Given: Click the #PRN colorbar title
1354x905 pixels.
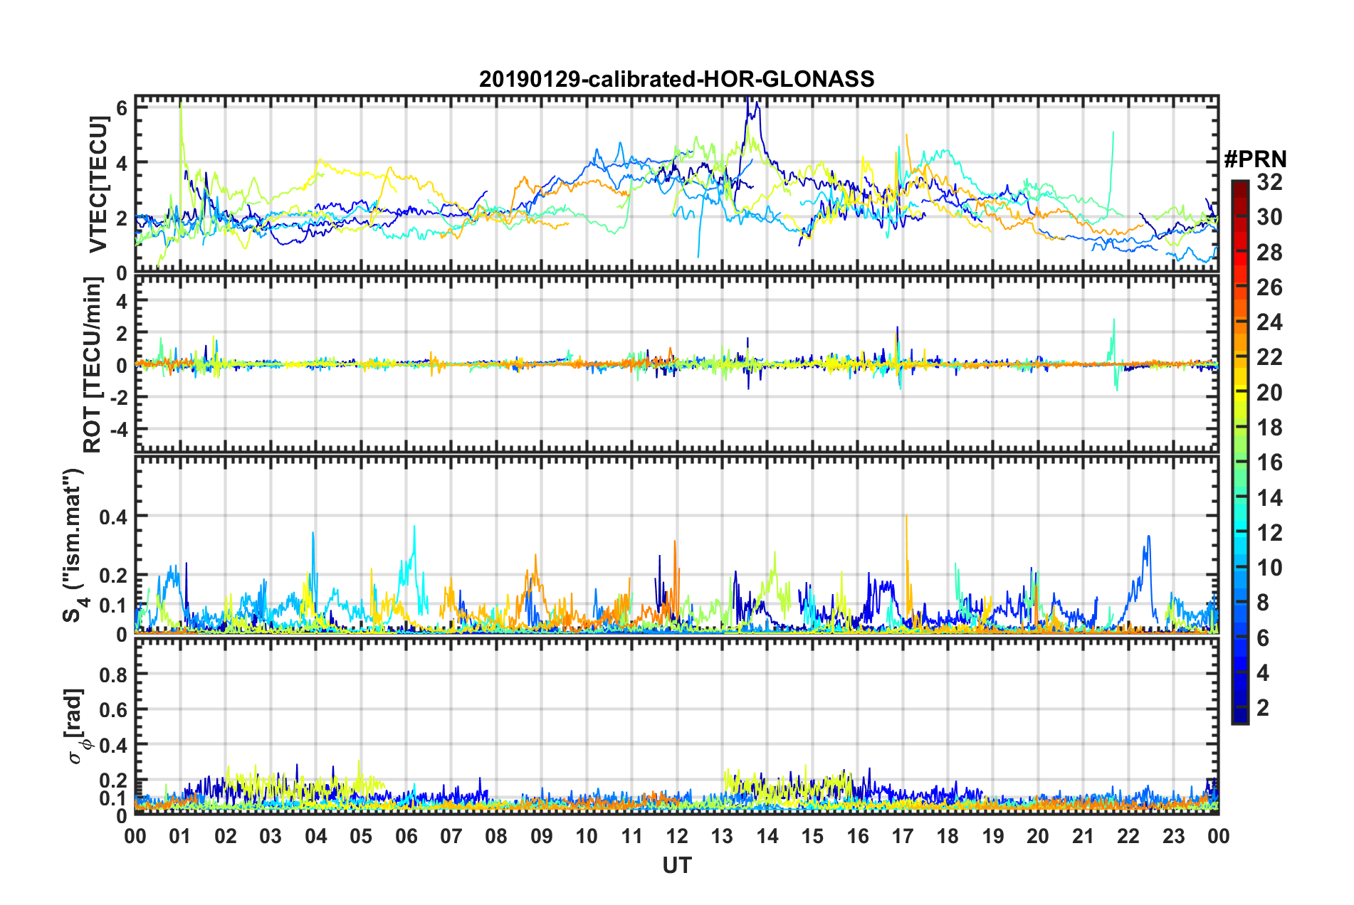Looking at the screenshot, I should click(1255, 159).
